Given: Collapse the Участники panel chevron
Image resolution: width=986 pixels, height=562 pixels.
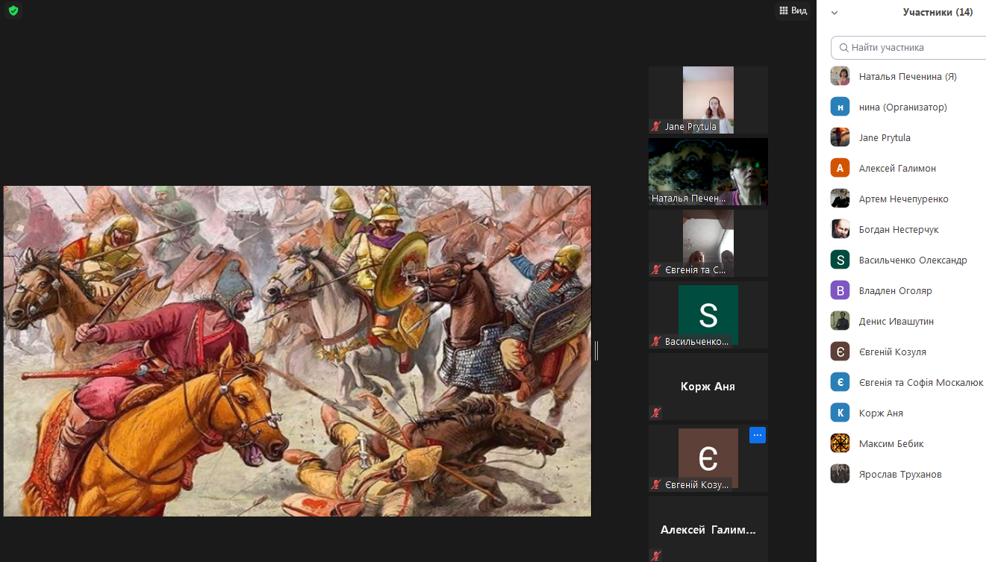Looking at the screenshot, I should pyautogui.click(x=834, y=13).
